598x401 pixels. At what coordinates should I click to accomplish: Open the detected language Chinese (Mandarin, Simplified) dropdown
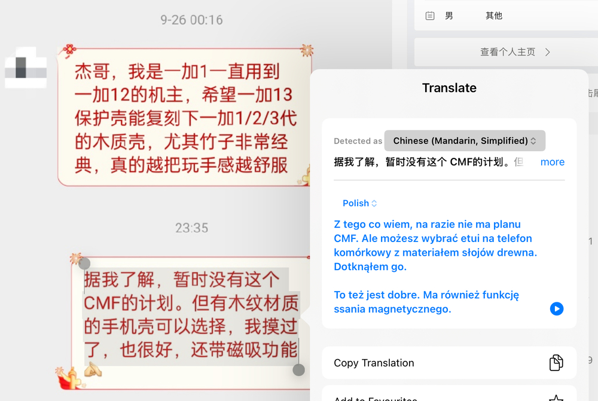pos(465,141)
